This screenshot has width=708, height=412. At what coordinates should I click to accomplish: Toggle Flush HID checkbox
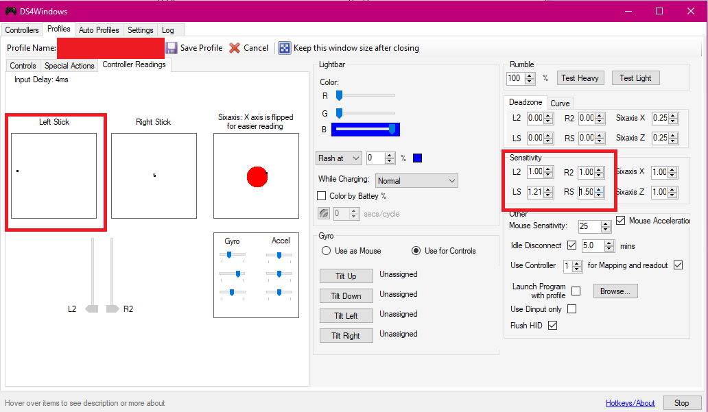coord(552,326)
